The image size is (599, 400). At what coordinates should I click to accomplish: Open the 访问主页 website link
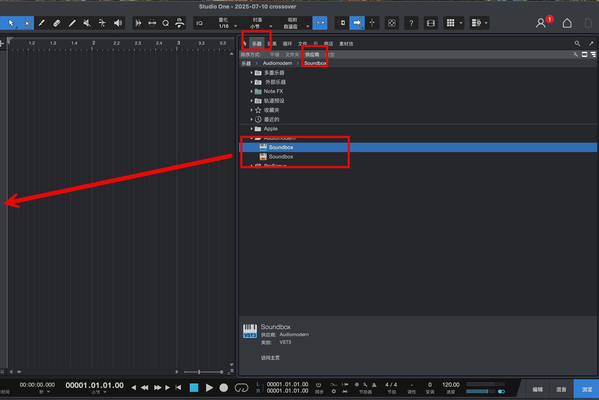click(270, 358)
